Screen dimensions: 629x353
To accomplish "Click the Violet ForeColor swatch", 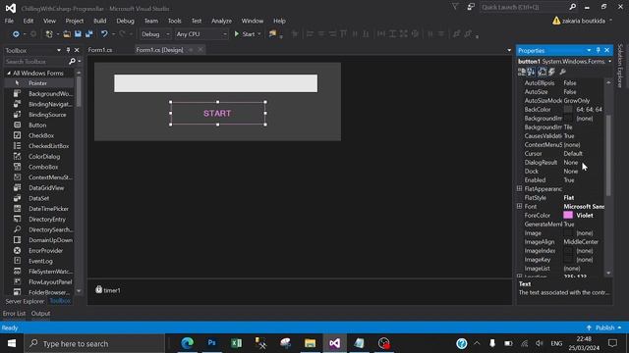I will [x=568, y=215].
